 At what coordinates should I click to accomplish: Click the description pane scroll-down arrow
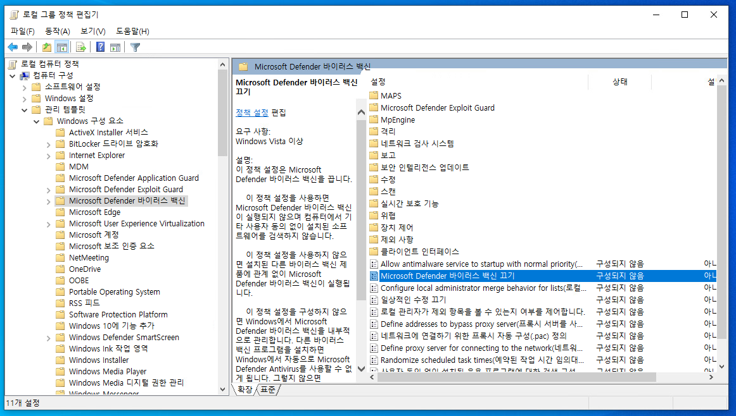[x=361, y=369]
